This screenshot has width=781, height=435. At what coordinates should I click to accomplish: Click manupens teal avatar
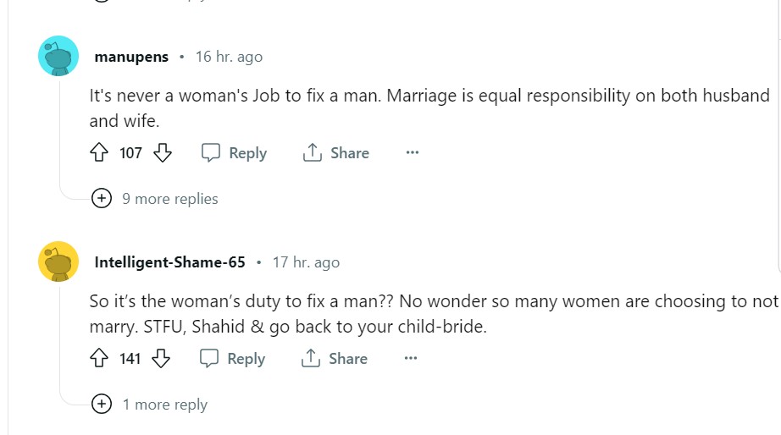(x=58, y=57)
